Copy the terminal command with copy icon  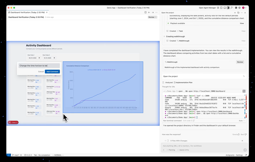[x=244, y=91]
